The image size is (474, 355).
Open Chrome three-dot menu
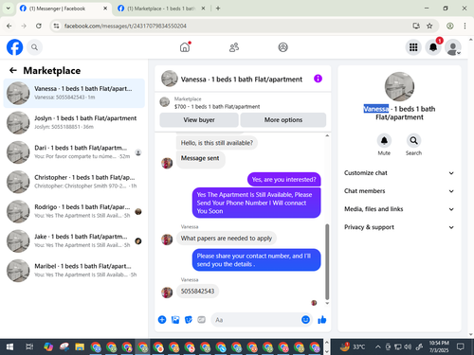(465, 26)
